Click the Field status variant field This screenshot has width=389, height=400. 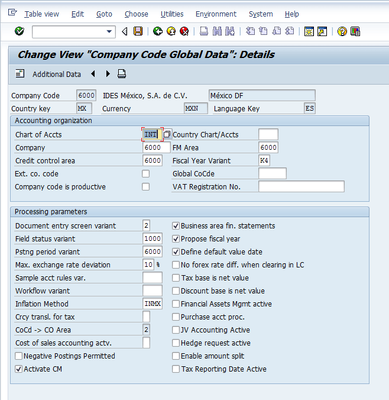point(152,239)
